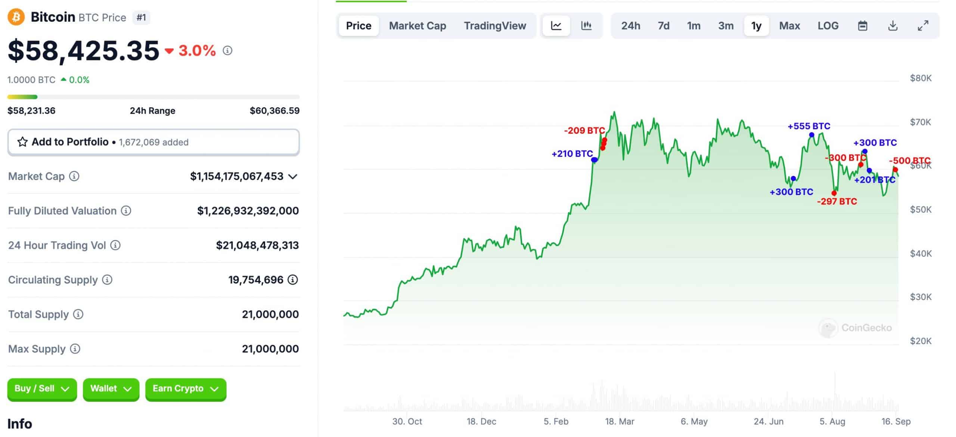Screen dimensions: 956x437
Task: Switch the chart to Max timeframe
Action: pos(789,25)
